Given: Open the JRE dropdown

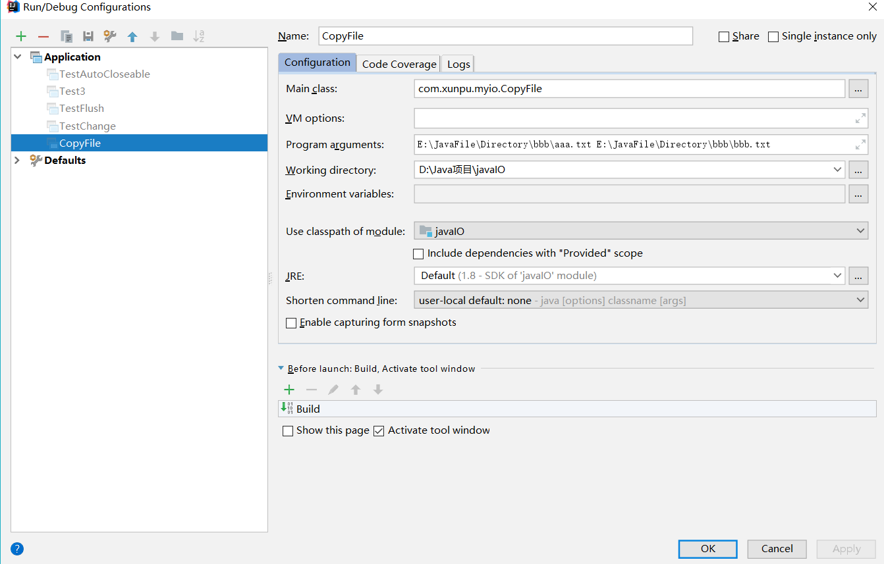Looking at the screenshot, I should (837, 276).
